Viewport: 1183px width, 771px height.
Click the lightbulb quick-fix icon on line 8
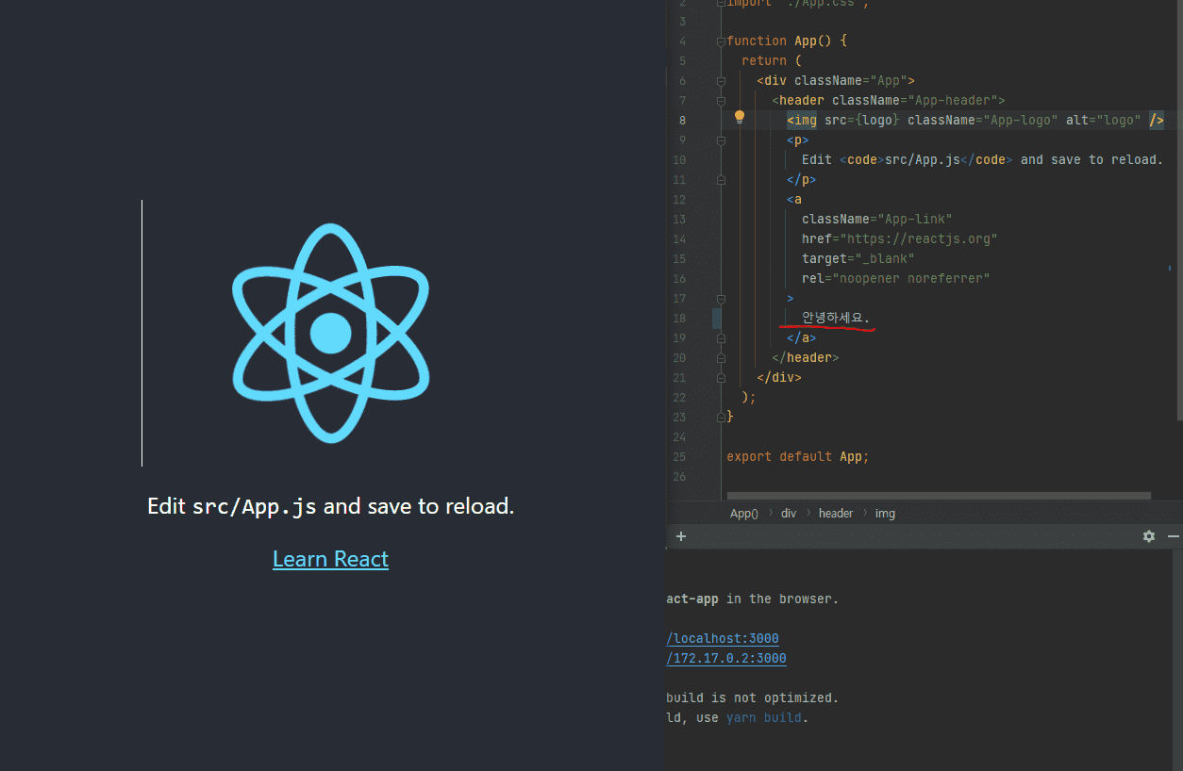[x=740, y=118]
